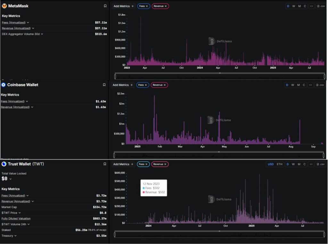Image resolution: width=328 pixels, height=244 pixels.
Task: Remove the Fees metric from MetaMask chart
Action: pos(147,6)
